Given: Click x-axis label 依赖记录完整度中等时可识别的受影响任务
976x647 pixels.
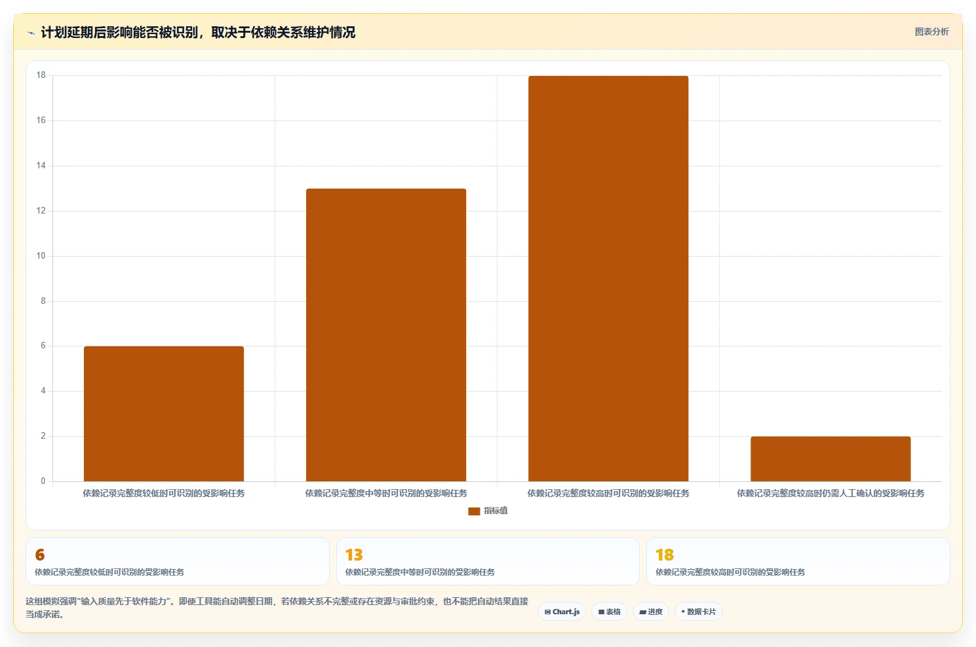Looking at the screenshot, I should 386,493.
